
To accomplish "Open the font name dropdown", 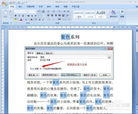I will click(x=27, y=12).
